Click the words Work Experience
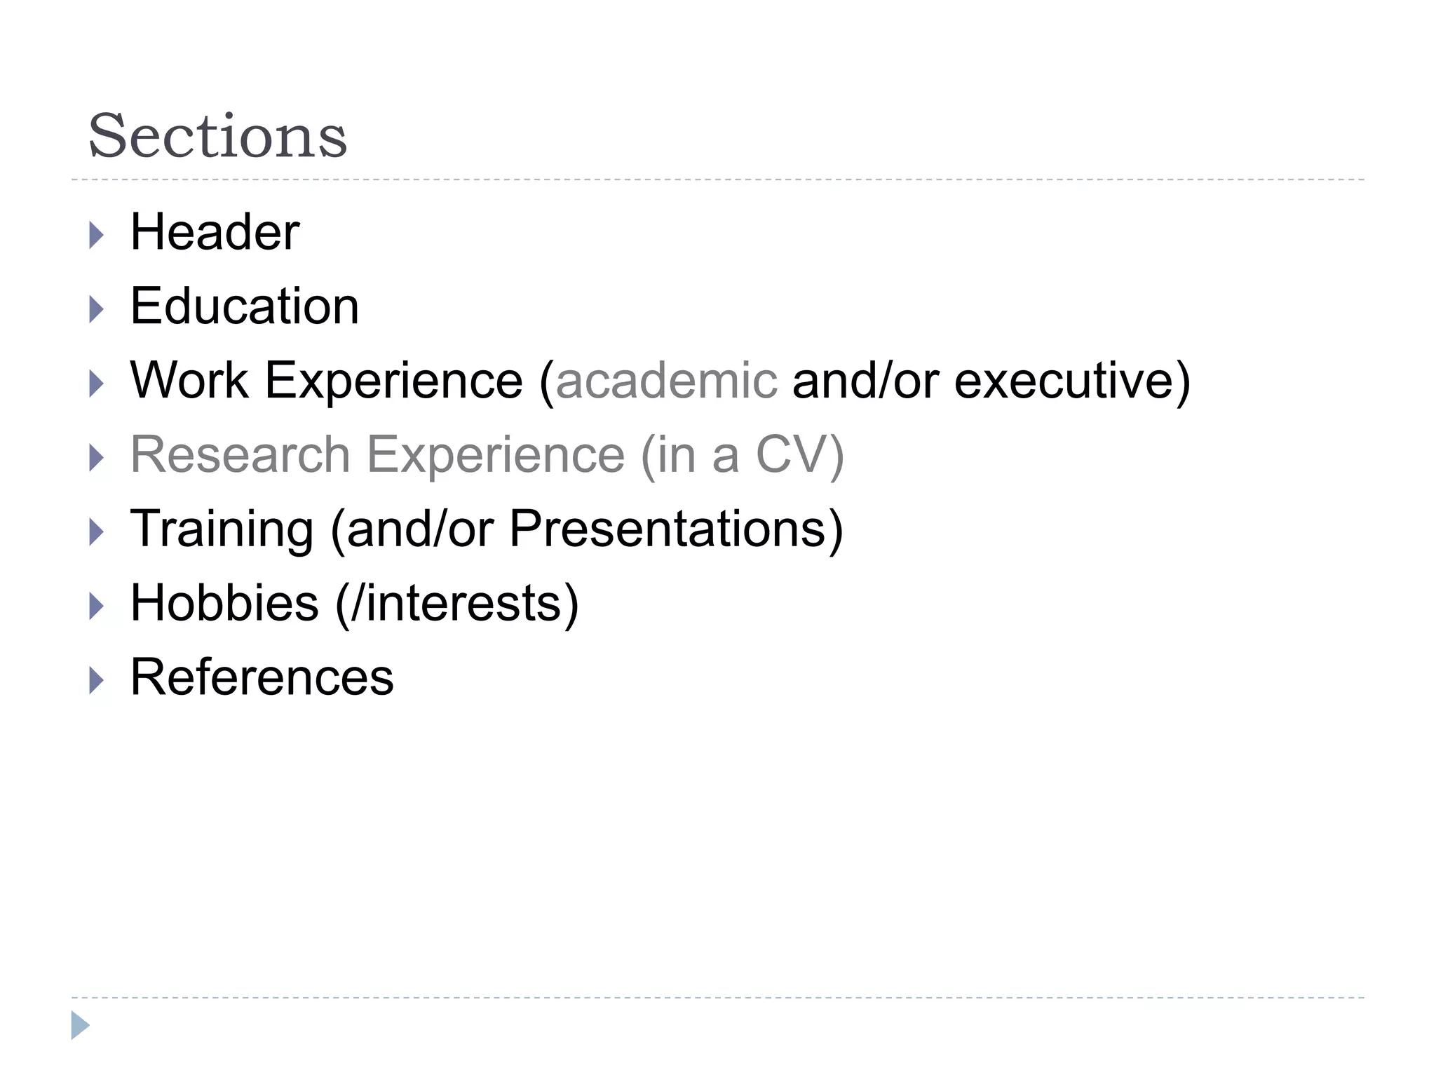This screenshot has width=1436, height=1077. click(x=326, y=381)
